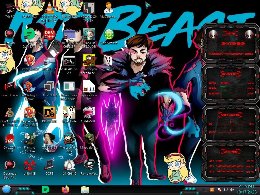Open the green chat app in taskbar
The image size is (260, 195).
pyautogui.click(x=45, y=190)
